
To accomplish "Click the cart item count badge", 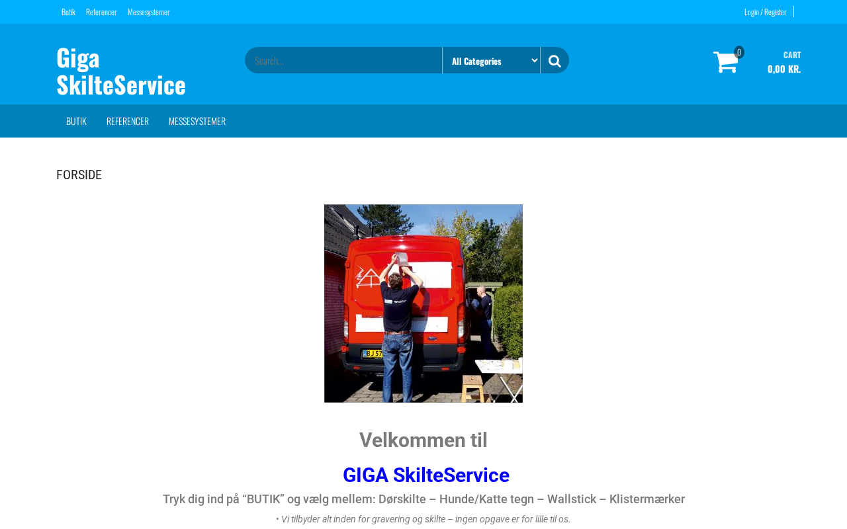I will (x=739, y=52).
